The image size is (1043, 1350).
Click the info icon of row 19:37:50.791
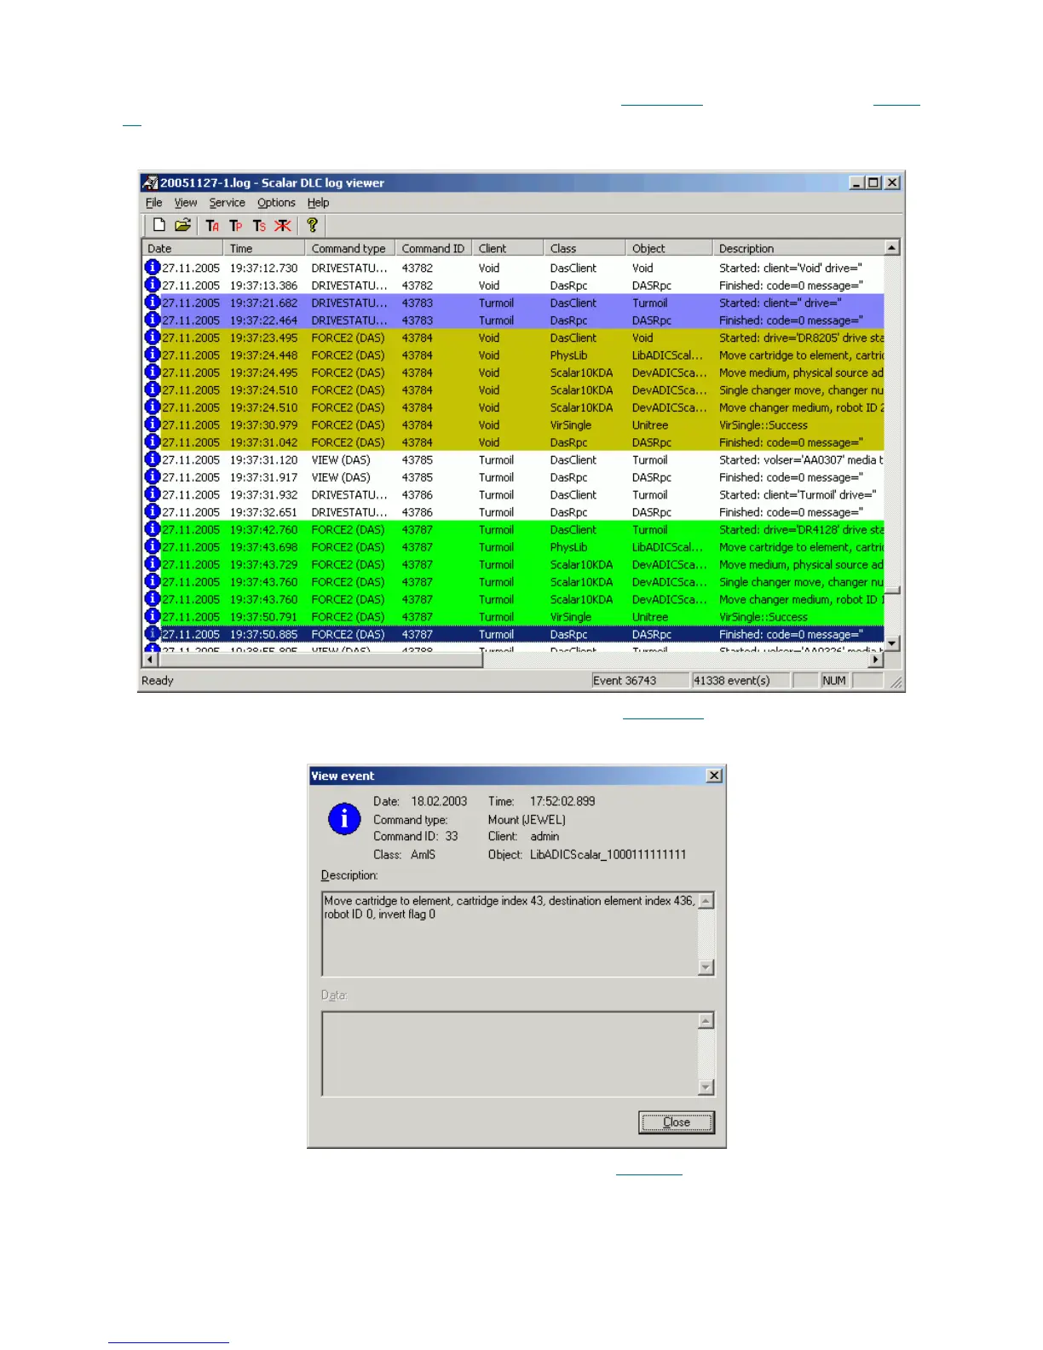153,616
